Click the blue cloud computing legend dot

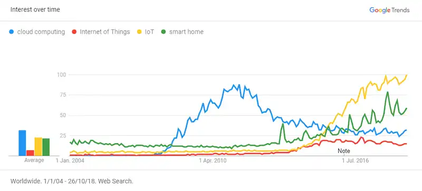pos(11,32)
